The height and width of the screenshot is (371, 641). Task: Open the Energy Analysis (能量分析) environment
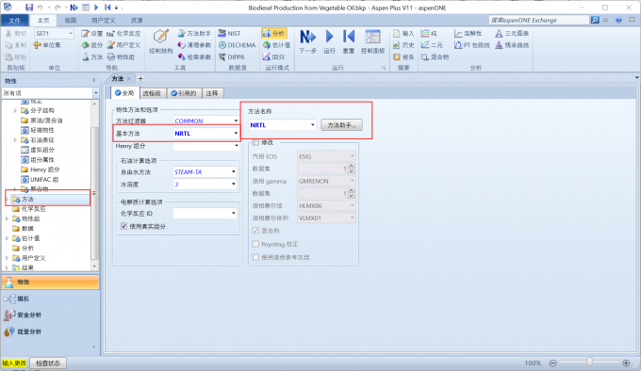click(50, 331)
